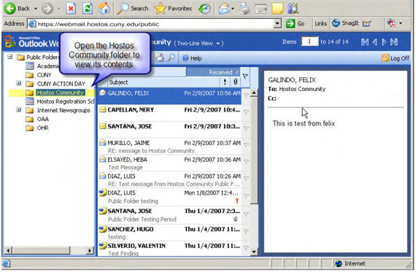Open message from CAPELLAN, NERY
Image resolution: width=416 pixels, height=272 pixels.
pyautogui.click(x=169, y=112)
